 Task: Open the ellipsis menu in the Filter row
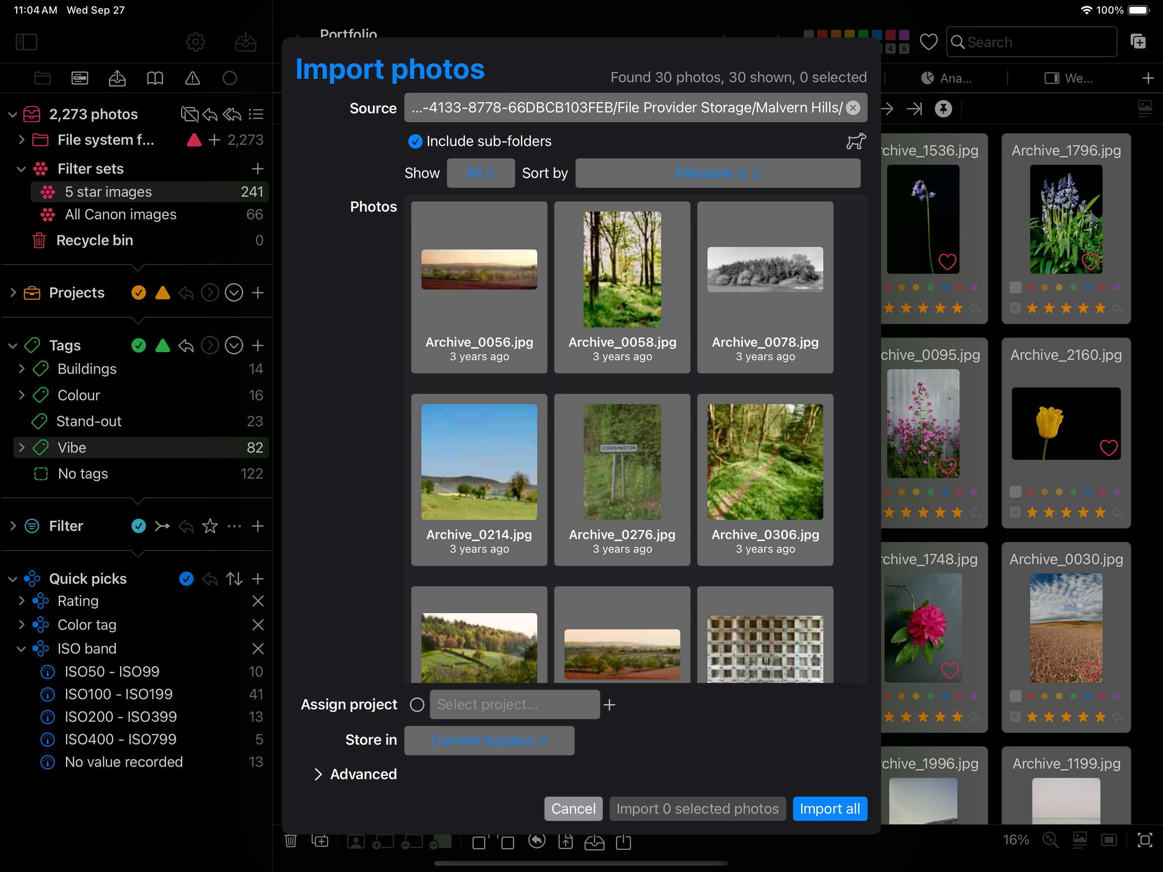coord(234,526)
